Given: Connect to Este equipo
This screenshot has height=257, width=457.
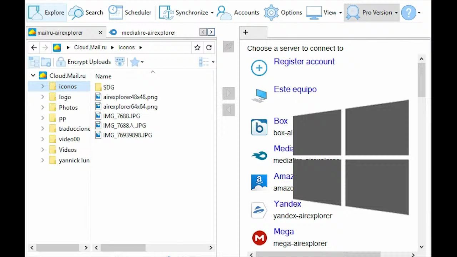Looking at the screenshot, I should tap(295, 89).
